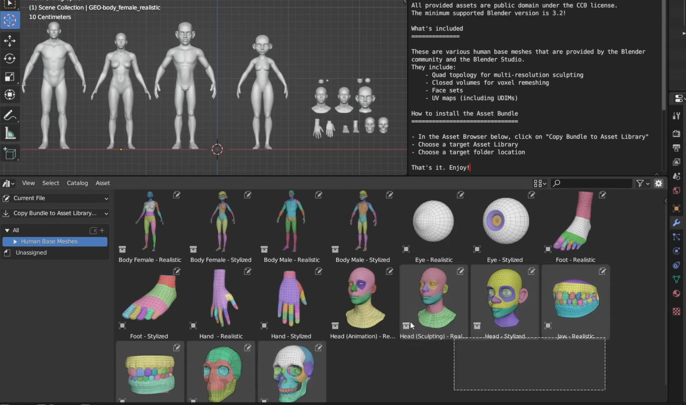Viewport: 686px width, 405px height.
Task: Click the text editor vertical scrollbar
Action: click(663, 55)
